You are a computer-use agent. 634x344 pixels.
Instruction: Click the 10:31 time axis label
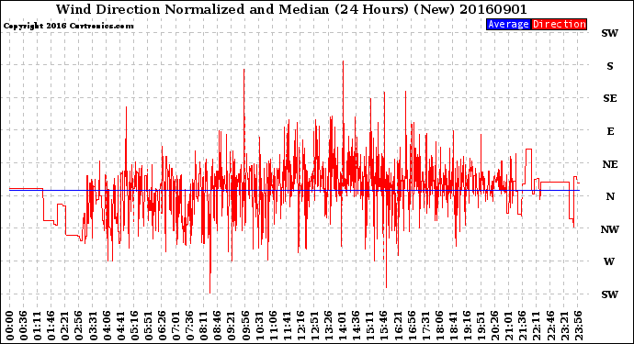coord(260,326)
